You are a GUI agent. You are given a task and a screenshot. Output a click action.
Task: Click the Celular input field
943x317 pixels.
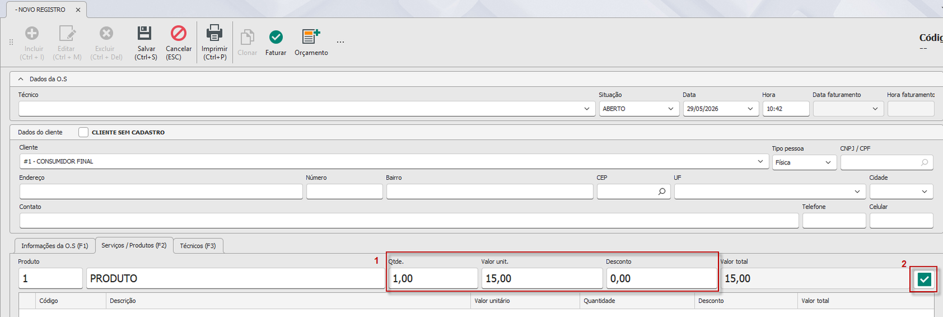tap(901, 220)
